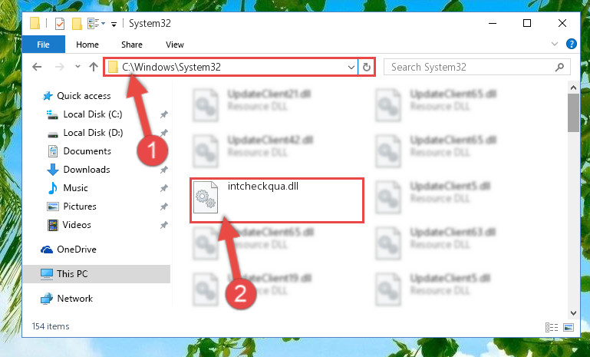Refresh the System32 folder view
The width and height of the screenshot is (590, 357).
pos(367,67)
